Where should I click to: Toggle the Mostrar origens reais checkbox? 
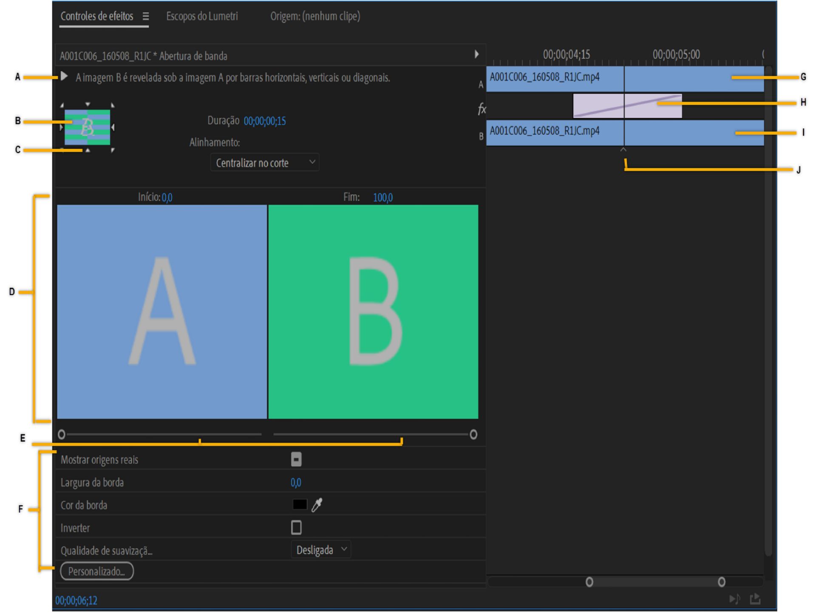click(296, 460)
